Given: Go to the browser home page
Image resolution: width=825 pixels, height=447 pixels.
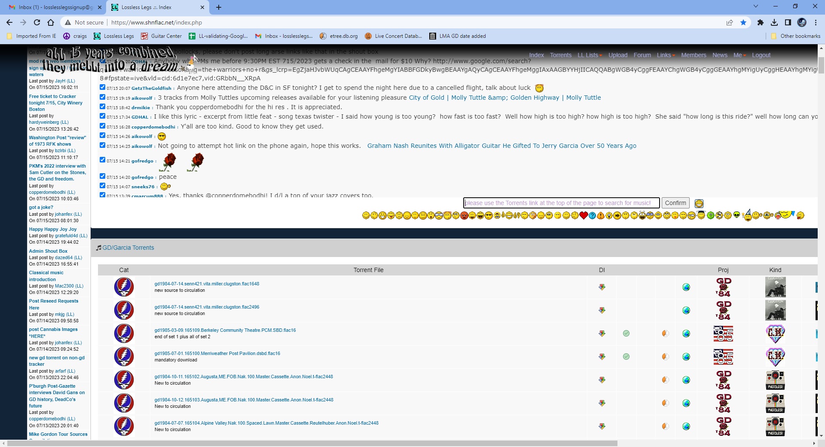Looking at the screenshot, I should [x=51, y=22].
